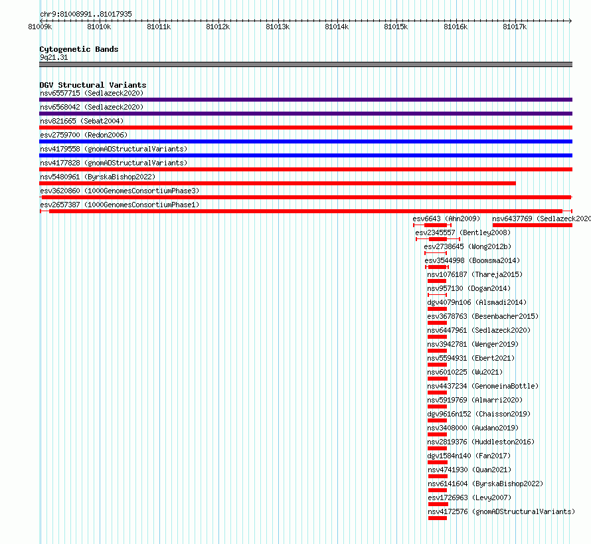Click the red bar of nsv4177828
The image size is (591, 544).
(305, 169)
